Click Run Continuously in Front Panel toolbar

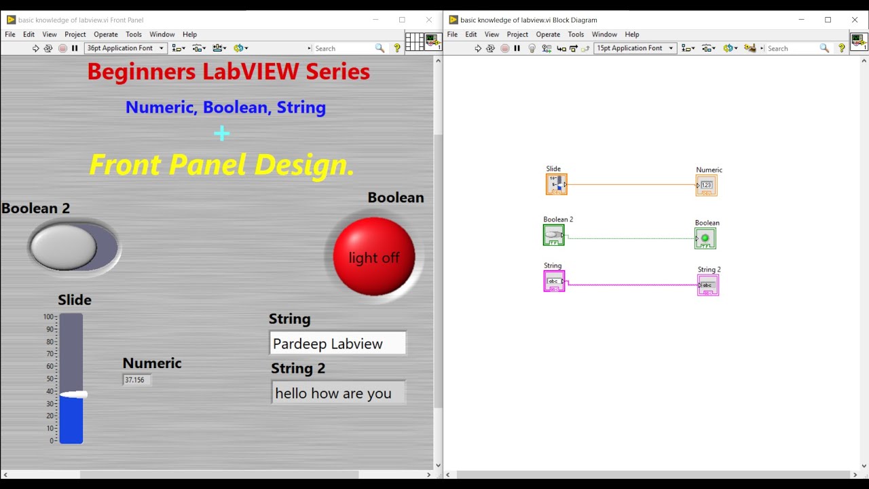point(48,48)
